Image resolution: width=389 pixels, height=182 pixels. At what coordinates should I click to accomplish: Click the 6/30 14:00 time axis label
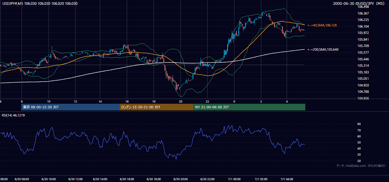click(100, 179)
